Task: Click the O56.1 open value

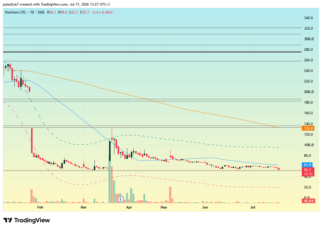Action: click(x=51, y=12)
